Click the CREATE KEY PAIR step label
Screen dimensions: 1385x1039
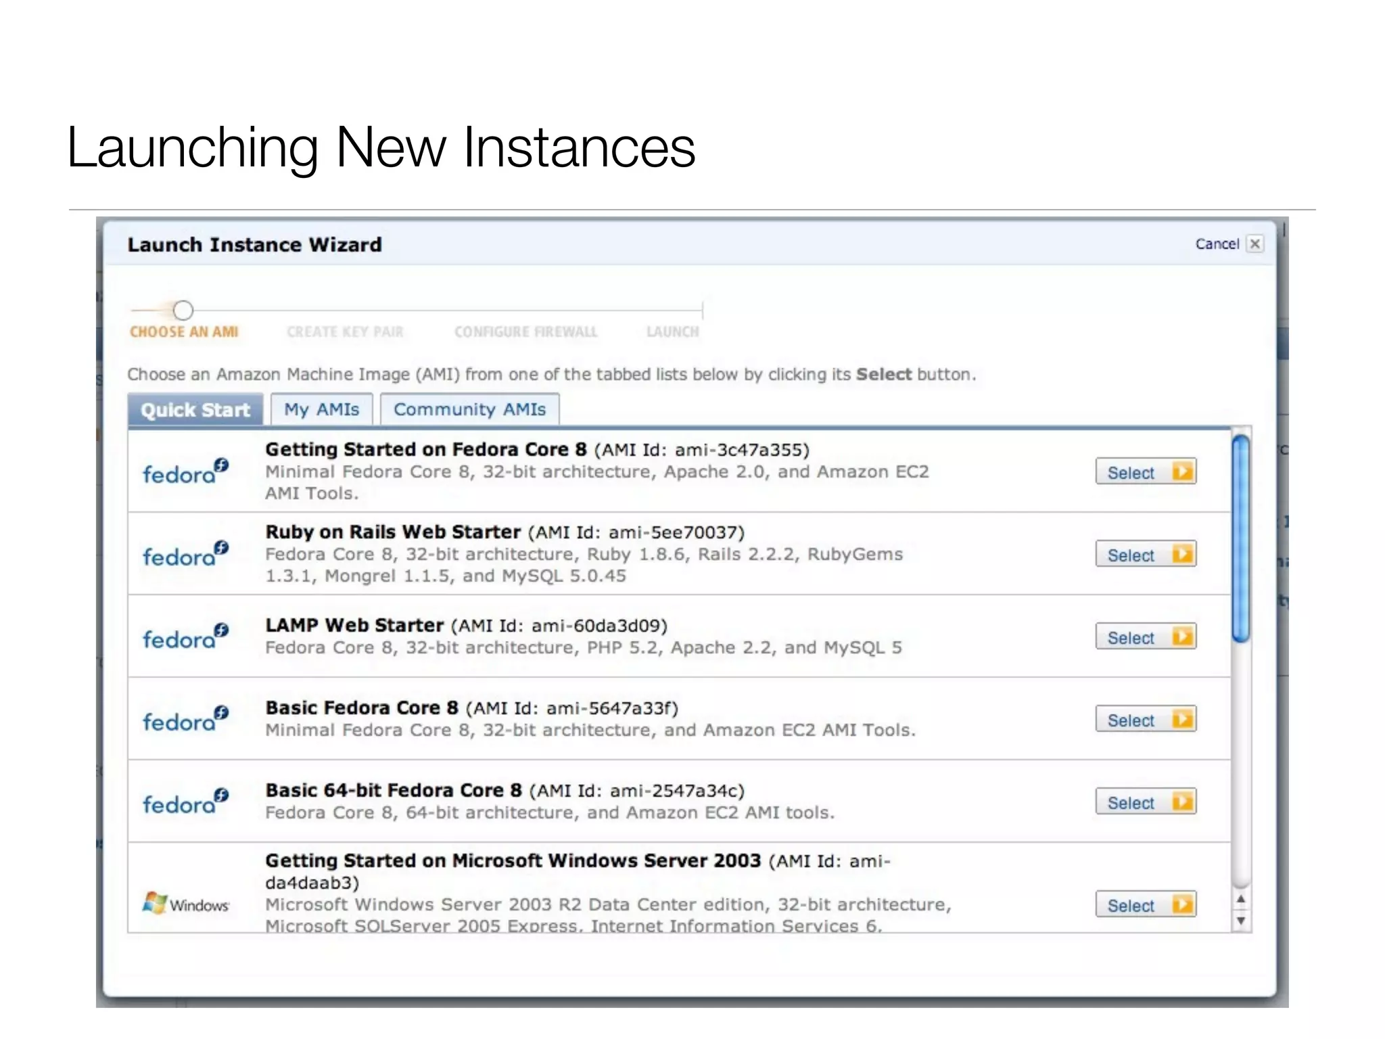[x=345, y=332]
